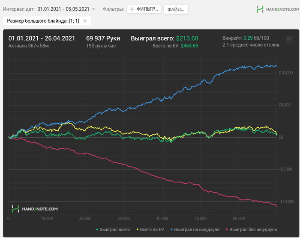Click the Активен 367ч 58м text

(x=29, y=46)
